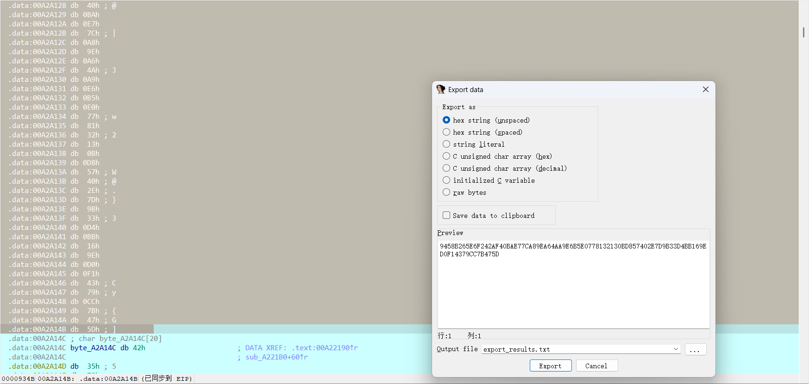Choose string literal export format
This screenshot has height=384, width=809.
[446, 144]
